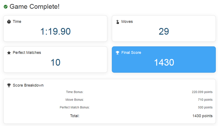
Task: Click the trophy icon beside Score Breakdown
Action: point(9,85)
